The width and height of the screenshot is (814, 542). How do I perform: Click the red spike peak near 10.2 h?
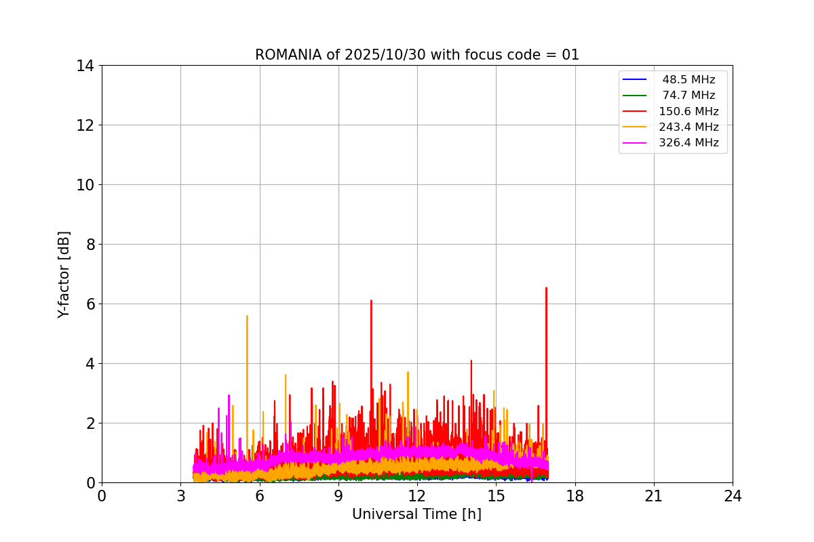point(371,301)
